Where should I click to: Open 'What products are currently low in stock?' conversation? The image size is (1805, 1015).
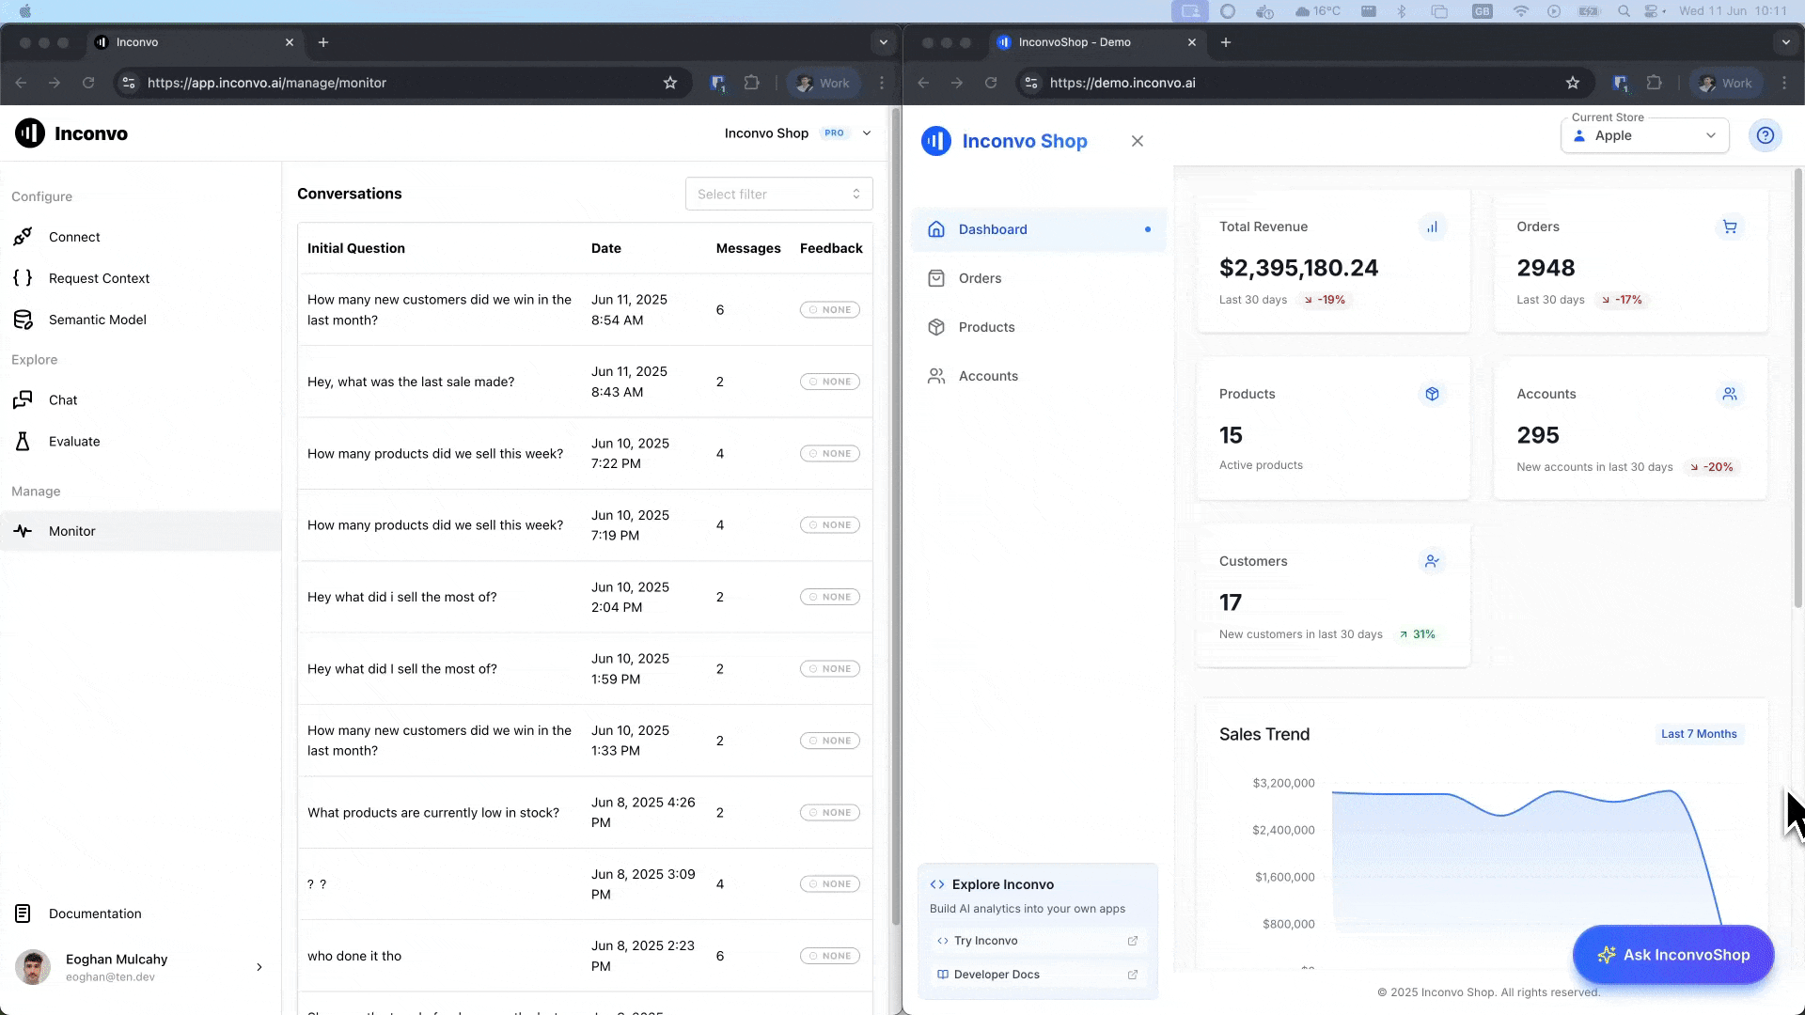[585, 813]
